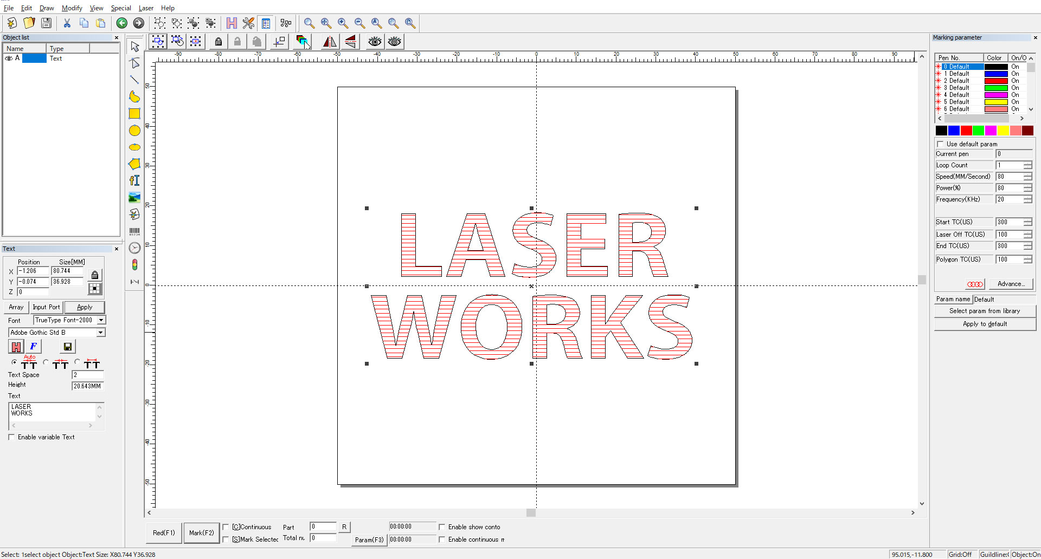Choose the Vector file import tool
This screenshot has width=1041, height=559.
[134, 214]
